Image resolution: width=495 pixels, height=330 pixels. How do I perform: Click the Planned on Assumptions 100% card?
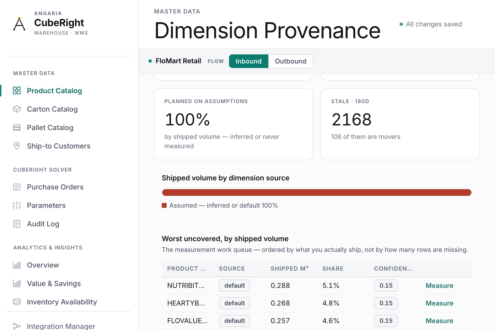click(x=233, y=124)
